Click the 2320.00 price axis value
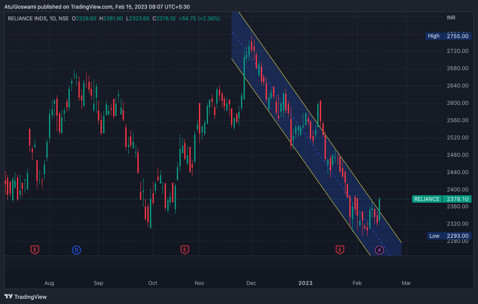This screenshot has height=304, width=478. pyautogui.click(x=458, y=224)
